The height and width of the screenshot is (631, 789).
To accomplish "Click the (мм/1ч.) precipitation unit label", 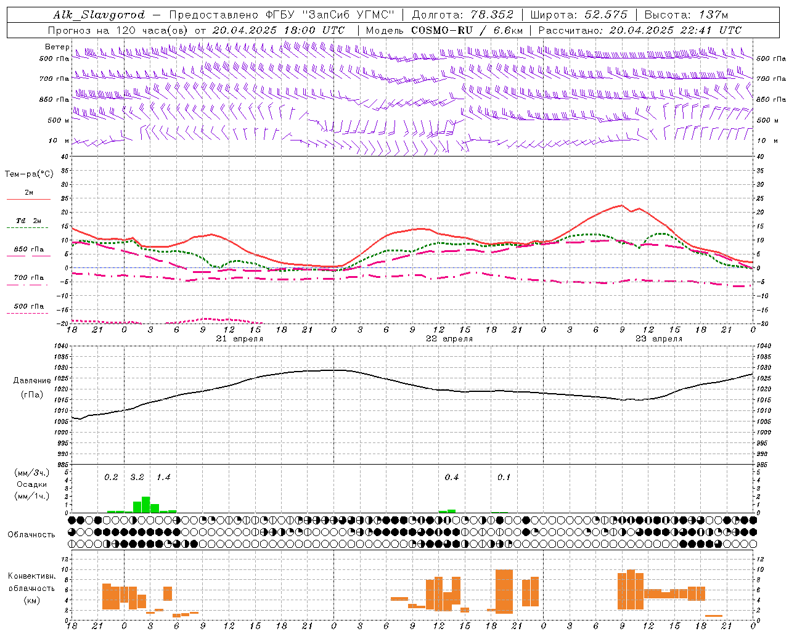I will tap(31, 497).
